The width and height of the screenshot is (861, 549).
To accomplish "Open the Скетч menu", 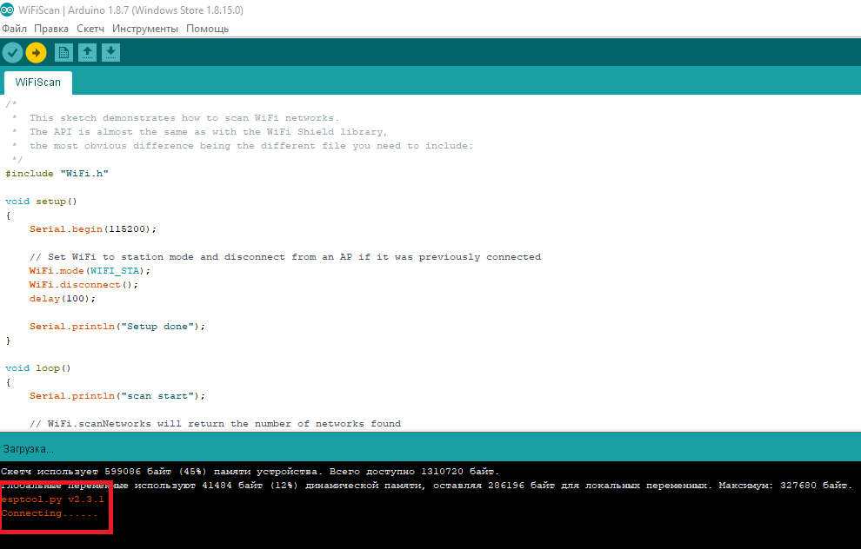I will [x=90, y=29].
